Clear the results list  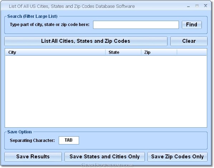(189, 41)
